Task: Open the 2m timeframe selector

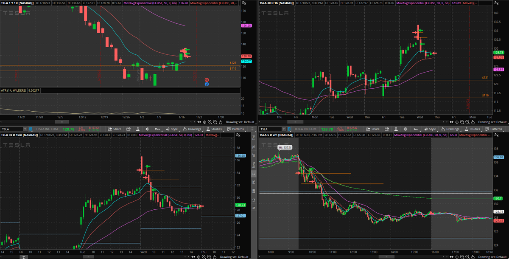Action: [x=416, y=129]
